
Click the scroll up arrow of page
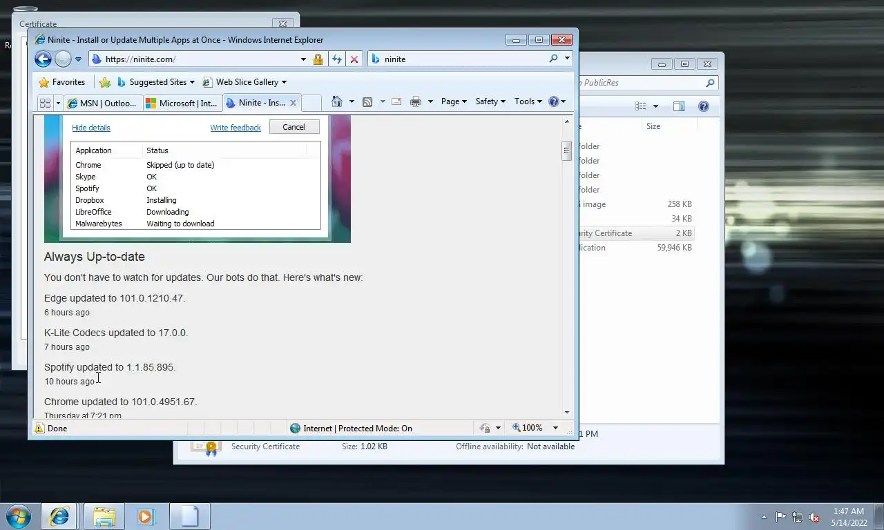point(567,121)
